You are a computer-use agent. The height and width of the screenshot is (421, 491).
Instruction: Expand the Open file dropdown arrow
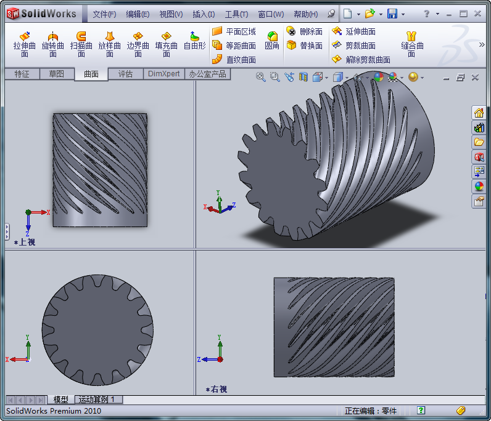[x=381, y=14]
